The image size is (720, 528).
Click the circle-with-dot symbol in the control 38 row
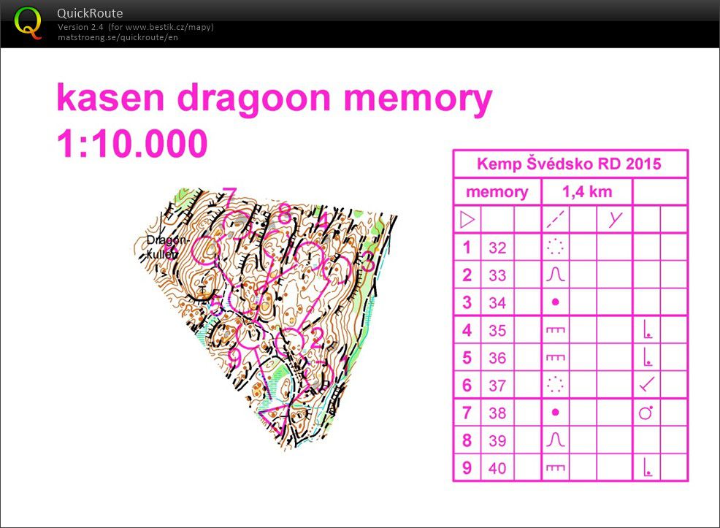(x=646, y=413)
